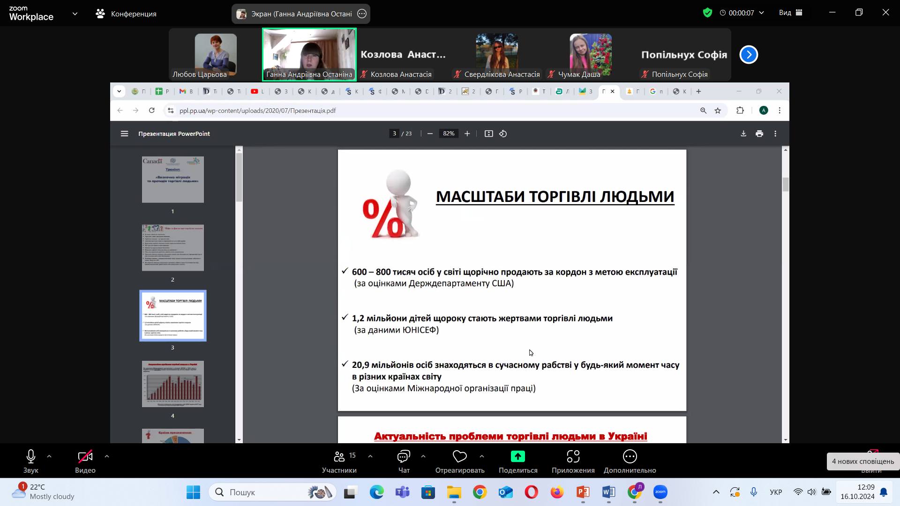Unmute the microphone in Zoom
Image resolution: width=900 pixels, height=506 pixels.
[x=31, y=456]
